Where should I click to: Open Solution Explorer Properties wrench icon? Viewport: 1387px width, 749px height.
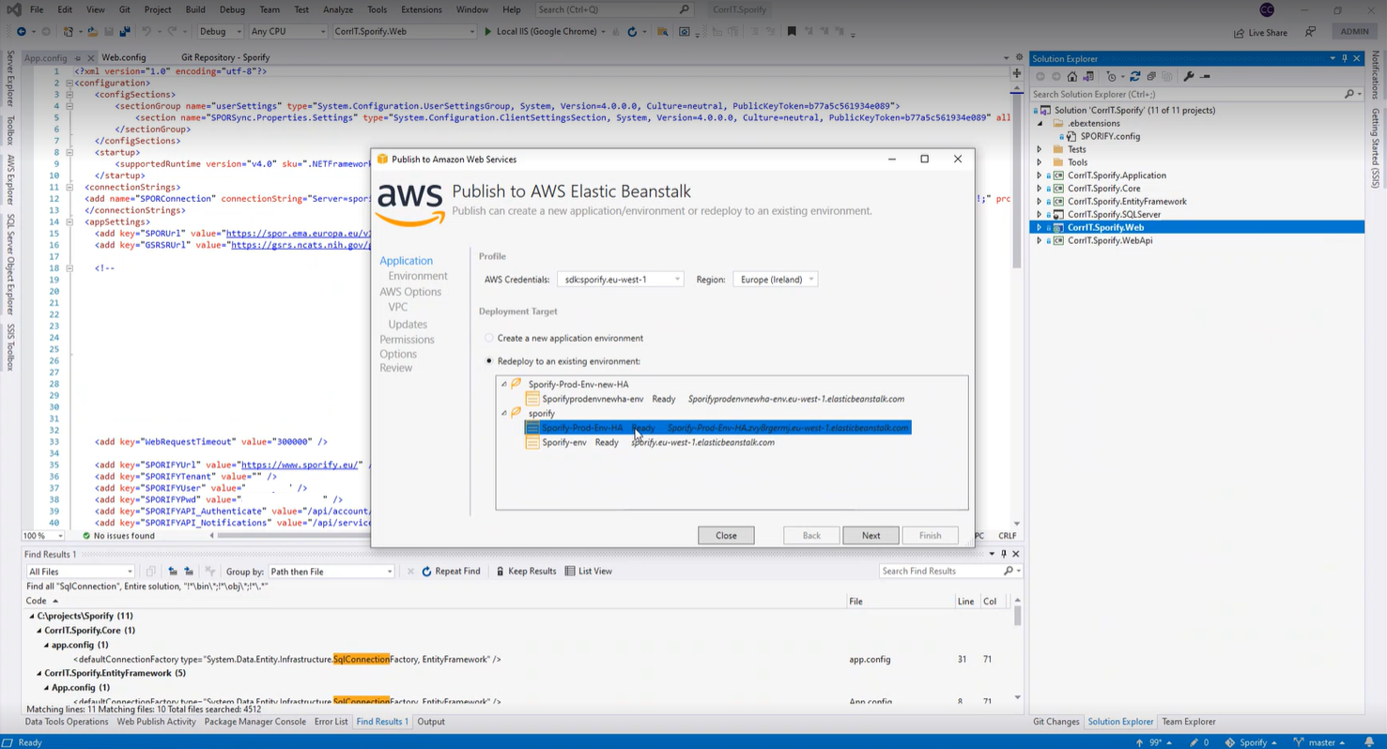click(x=1189, y=76)
